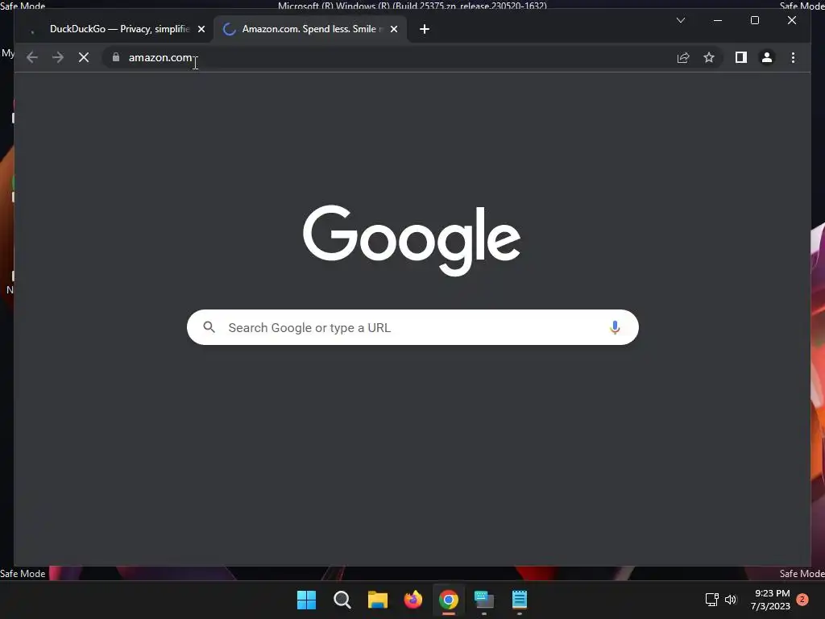The height and width of the screenshot is (619, 825).
Task: Bookmark this tab with star
Action: click(709, 57)
